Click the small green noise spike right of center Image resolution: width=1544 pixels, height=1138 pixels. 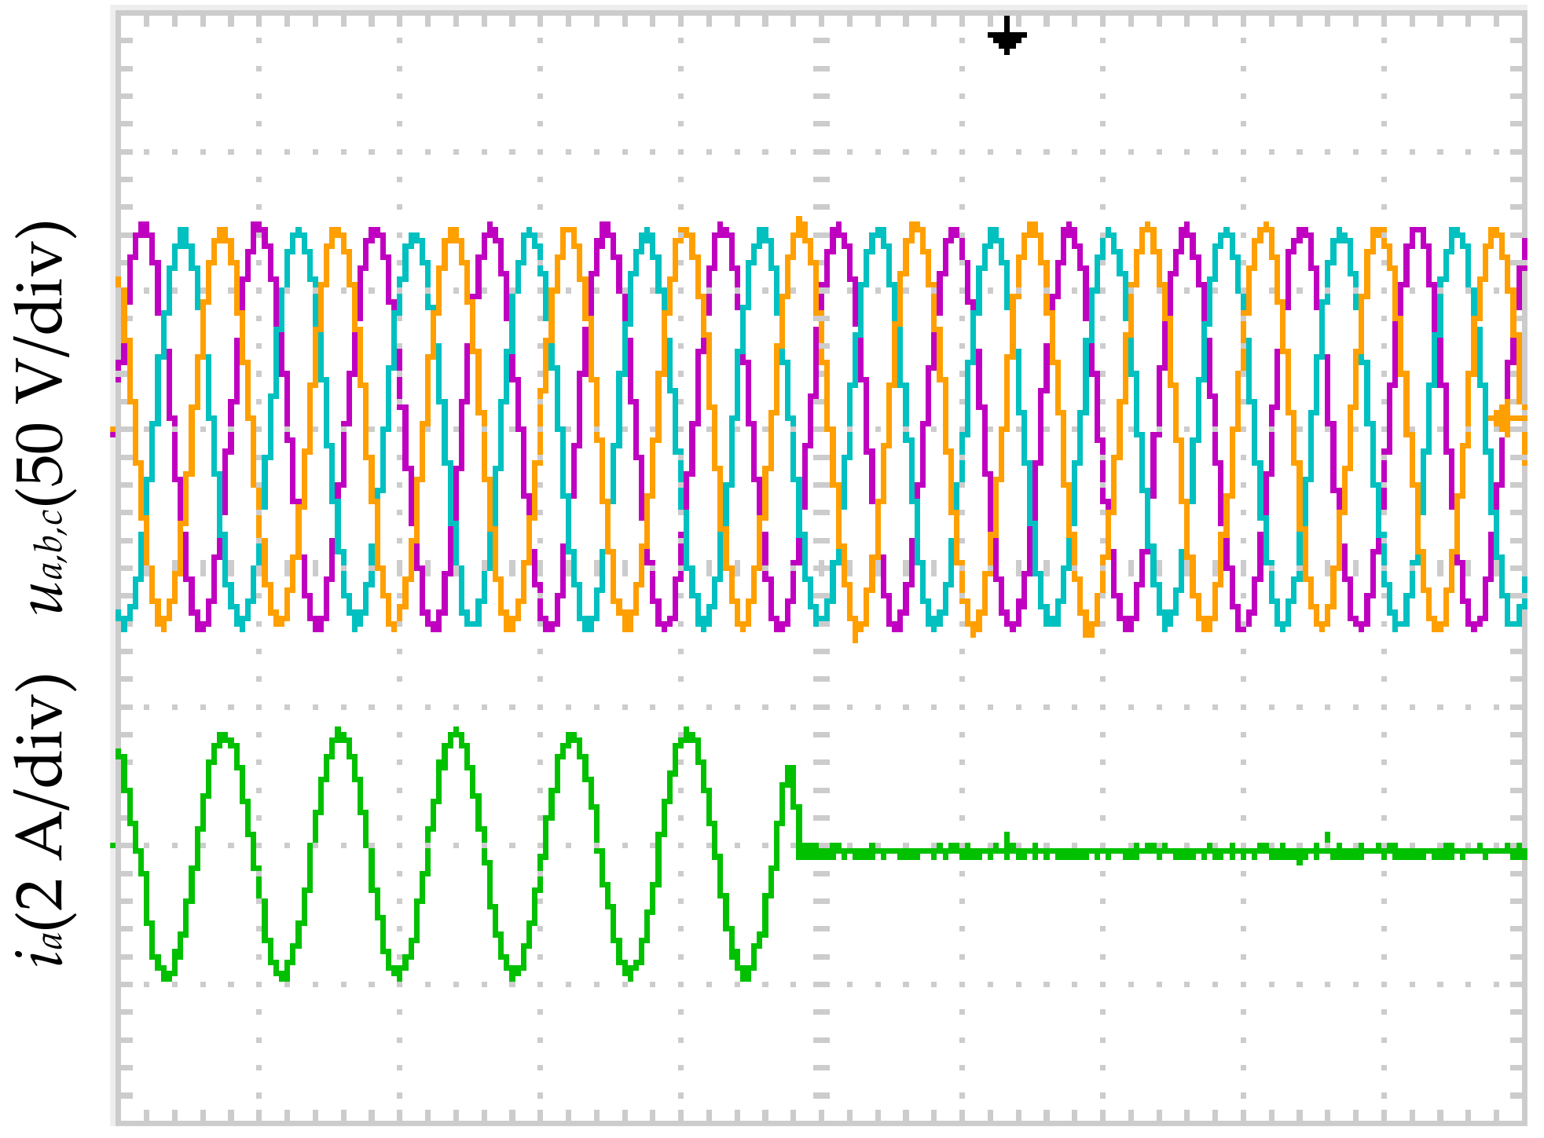point(1007,837)
